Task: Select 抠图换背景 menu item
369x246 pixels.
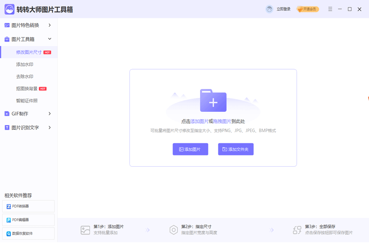Action: [x=27, y=89]
